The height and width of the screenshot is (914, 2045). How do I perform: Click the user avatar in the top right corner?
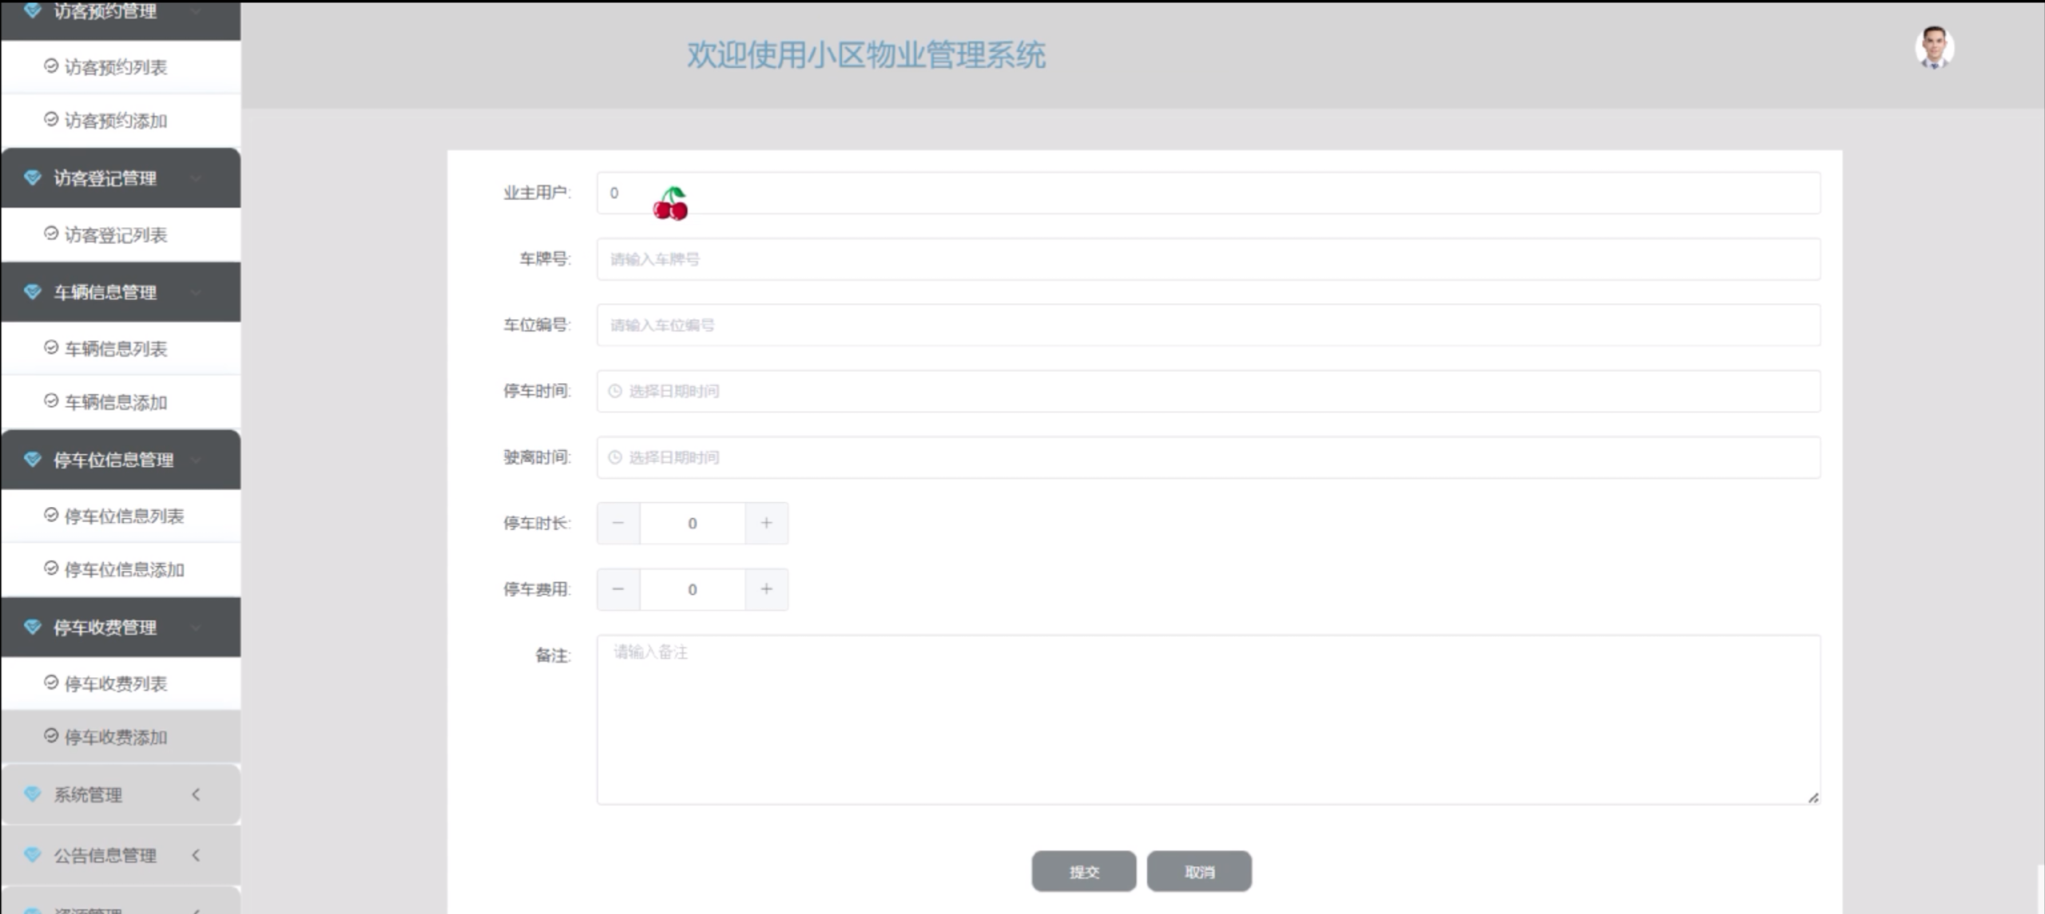(1936, 48)
